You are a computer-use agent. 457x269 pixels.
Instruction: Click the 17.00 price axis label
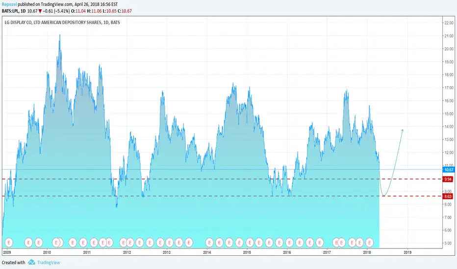(x=449, y=88)
